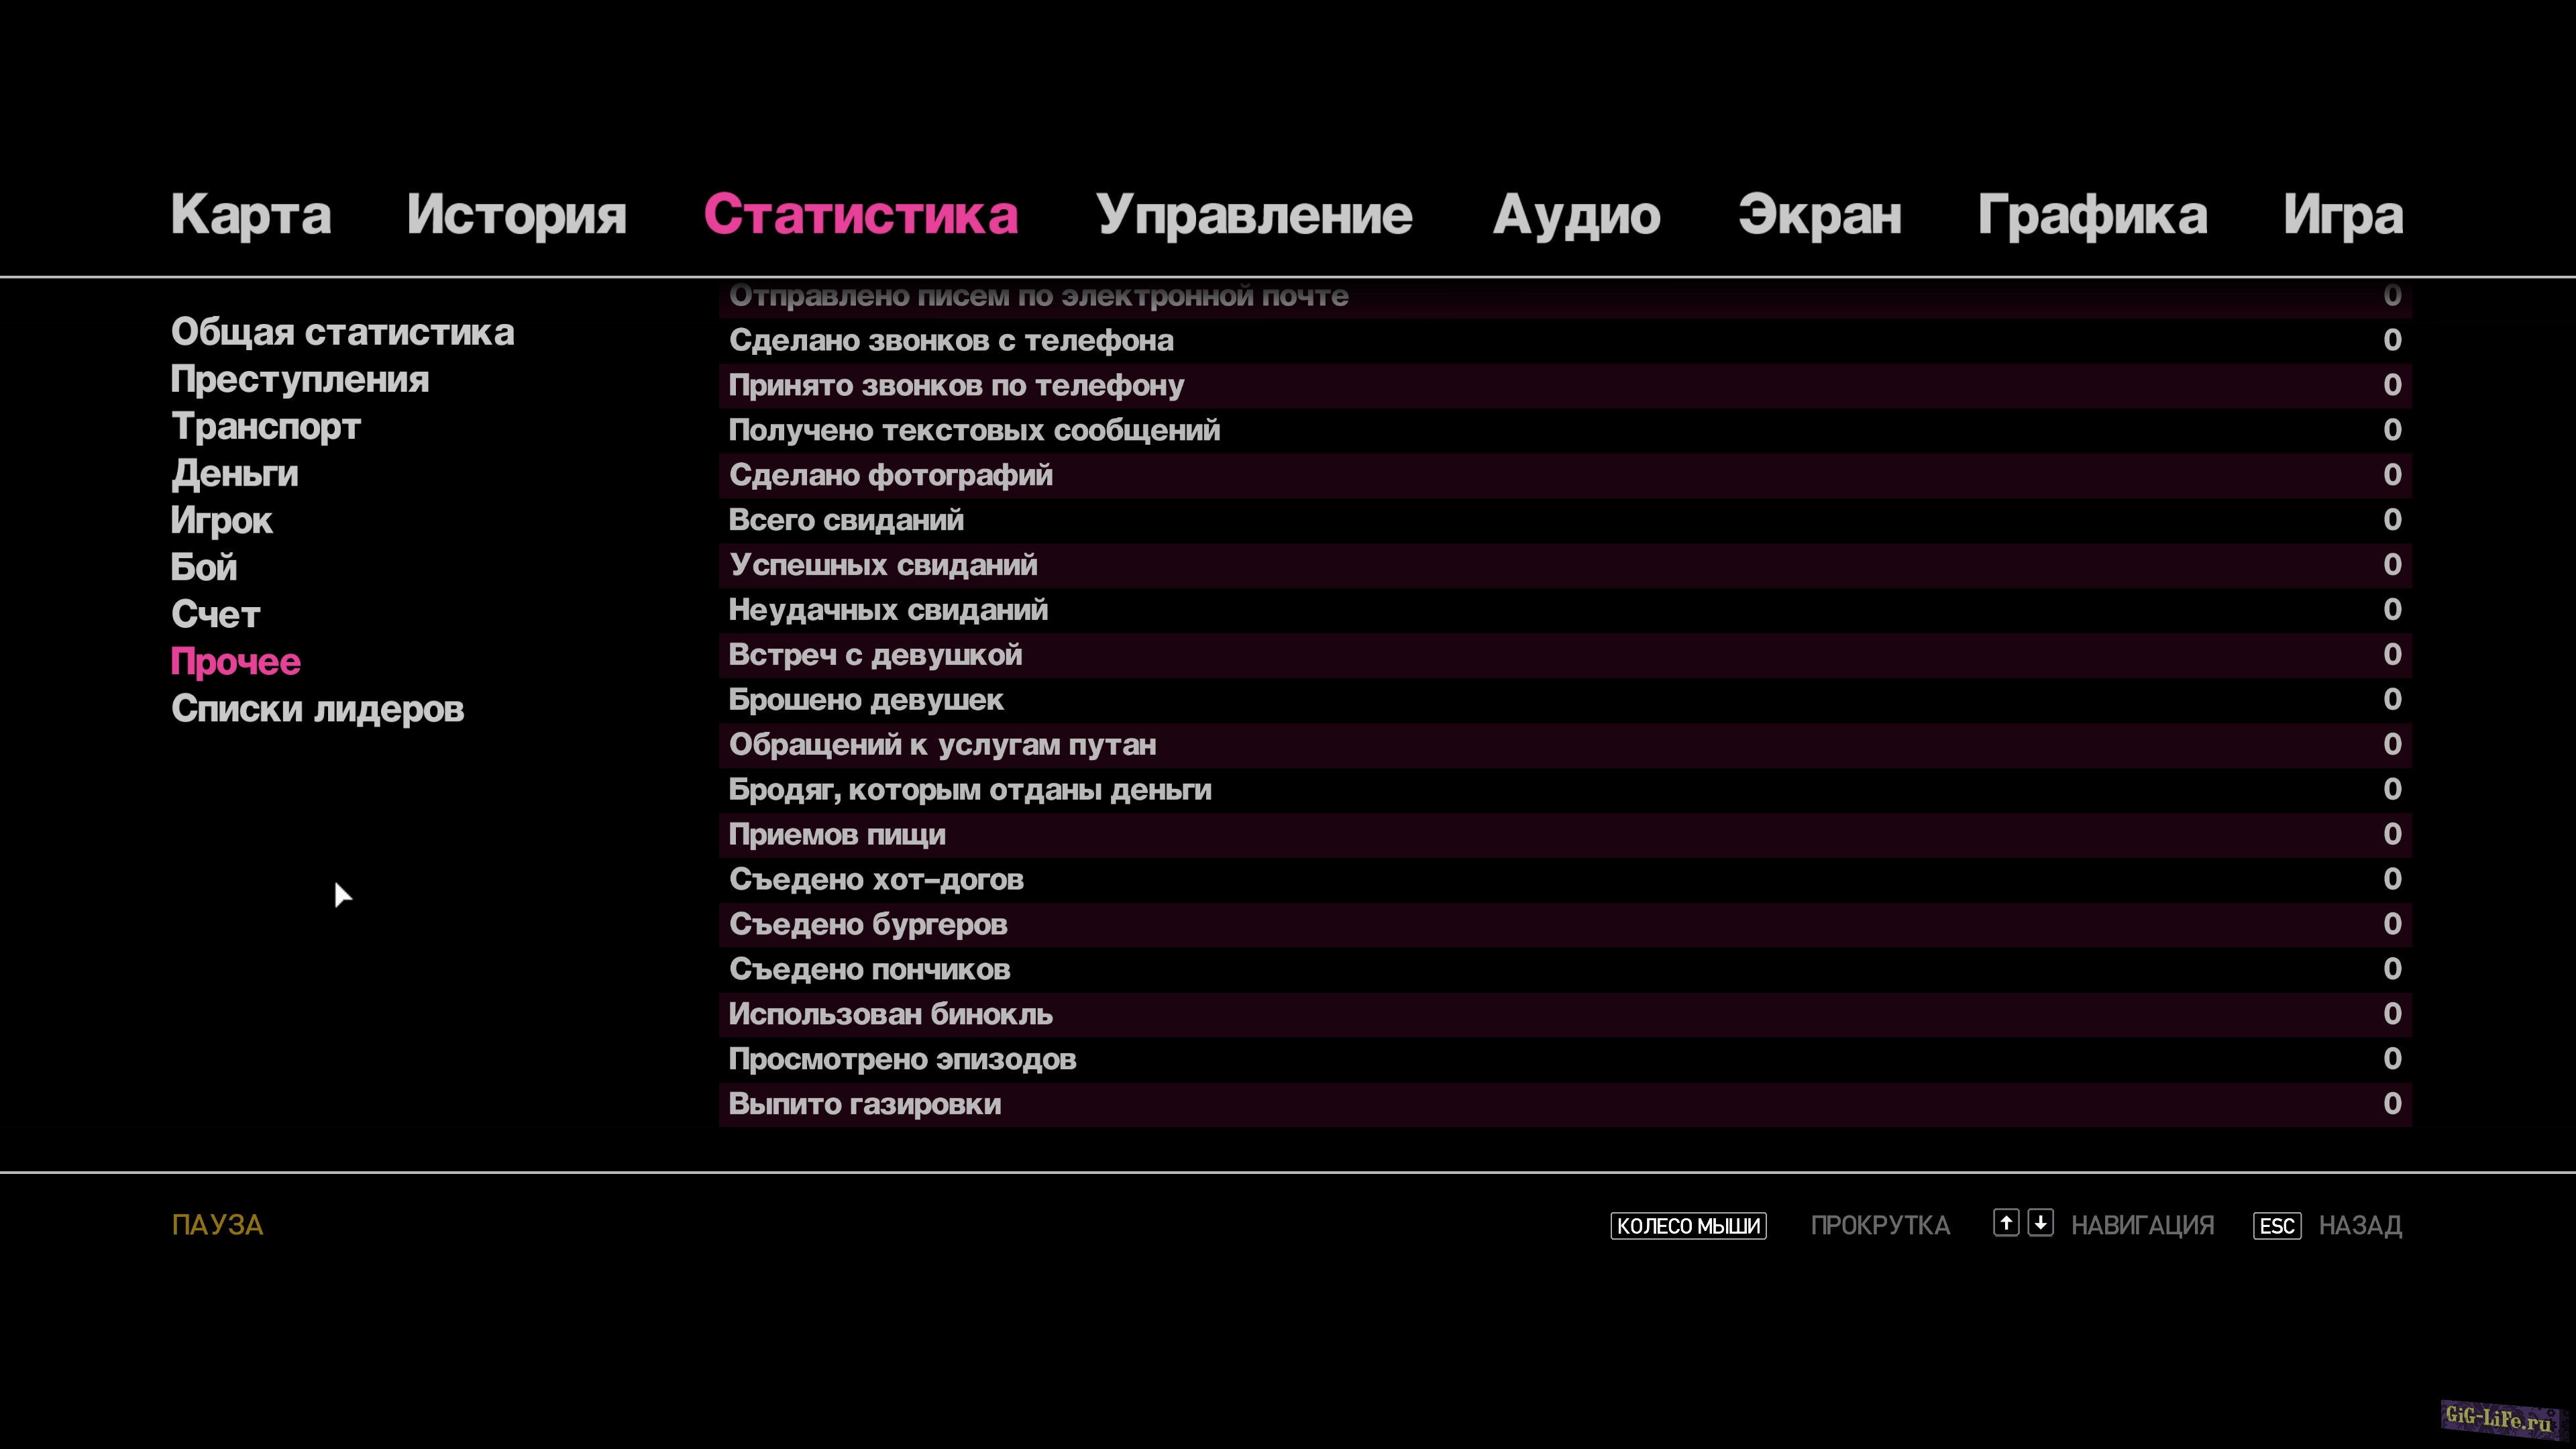Open the Графика settings tab

coord(2092,215)
